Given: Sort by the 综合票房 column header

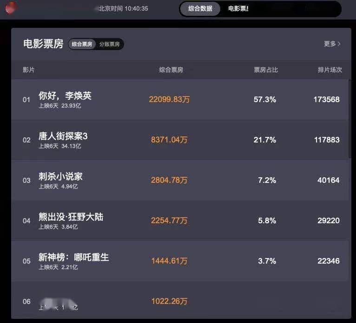Looking at the screenshot, I should click(x=171, y=70).
